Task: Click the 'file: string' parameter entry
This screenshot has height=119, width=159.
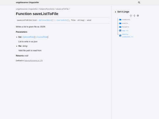Action: pos(23,46)
